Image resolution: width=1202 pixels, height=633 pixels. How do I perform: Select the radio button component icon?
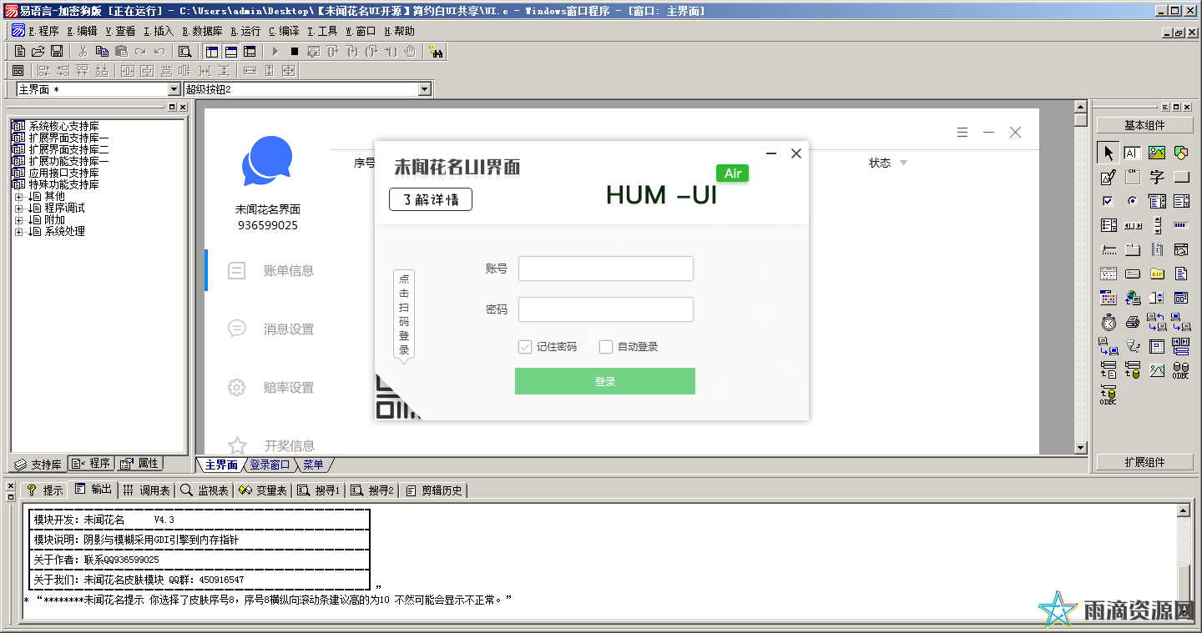(x=1132, y=201)
